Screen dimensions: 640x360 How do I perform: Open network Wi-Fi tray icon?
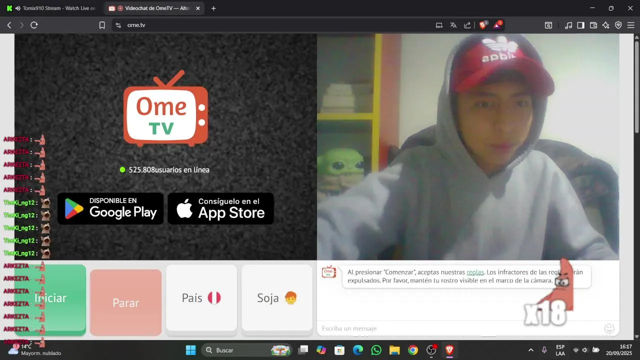[x=576, y=350]
